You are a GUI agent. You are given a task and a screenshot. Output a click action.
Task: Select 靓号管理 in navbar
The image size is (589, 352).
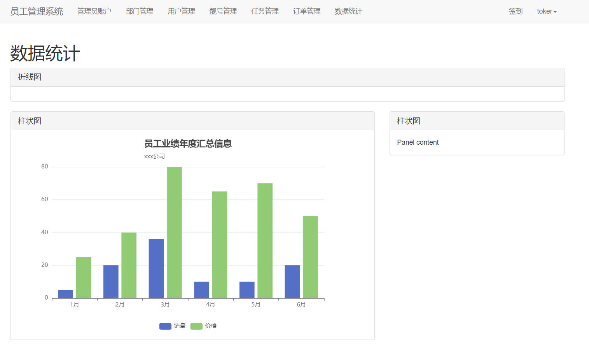click(x=223, y=11)
